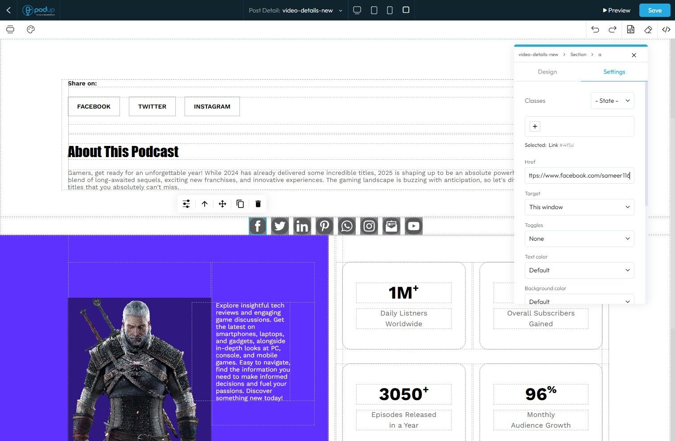Click the Save button
This screenshot has width=675, height=441.
(x=654, y=10)
